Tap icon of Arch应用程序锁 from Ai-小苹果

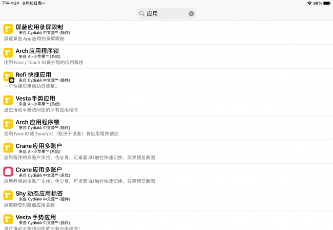coord(8,53)
